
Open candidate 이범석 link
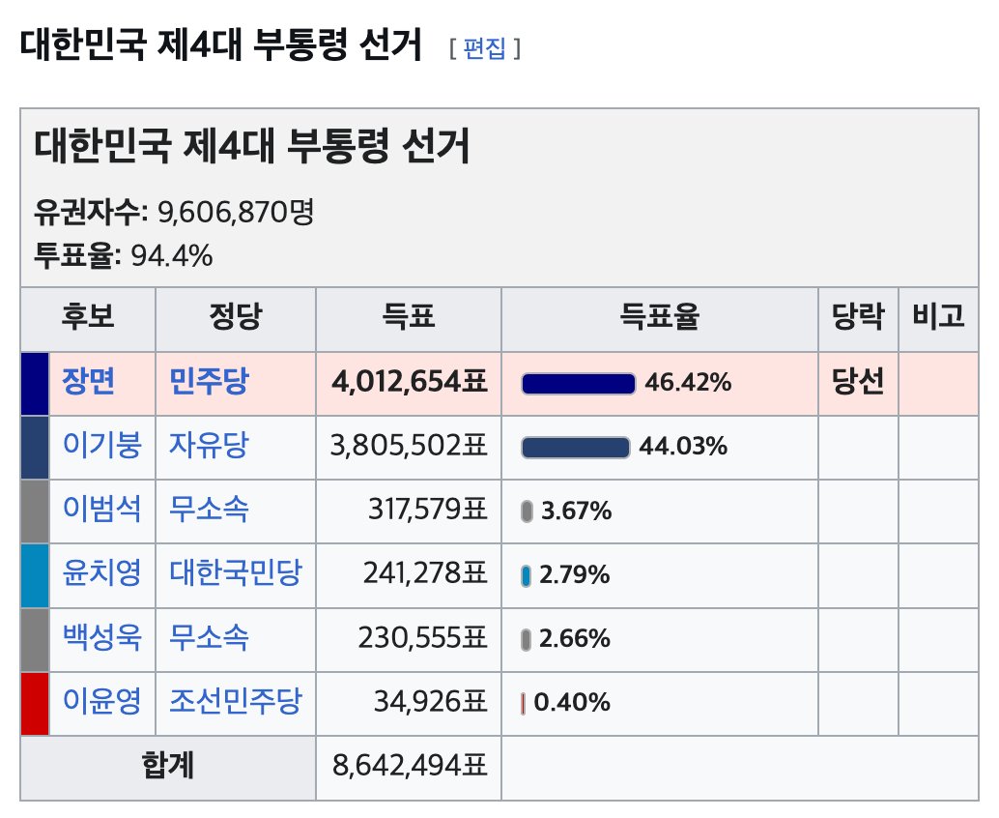coord(101,511)
